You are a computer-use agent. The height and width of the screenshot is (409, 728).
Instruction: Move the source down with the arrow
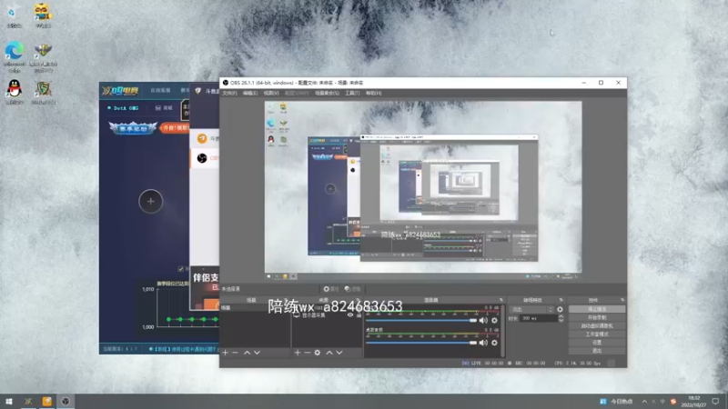coord(339,353)
